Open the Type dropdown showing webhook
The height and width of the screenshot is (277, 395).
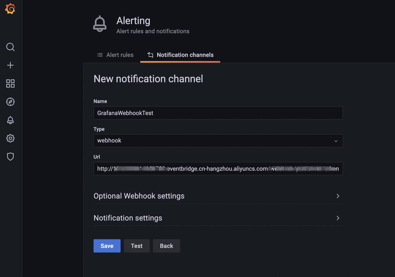point(218,141)
